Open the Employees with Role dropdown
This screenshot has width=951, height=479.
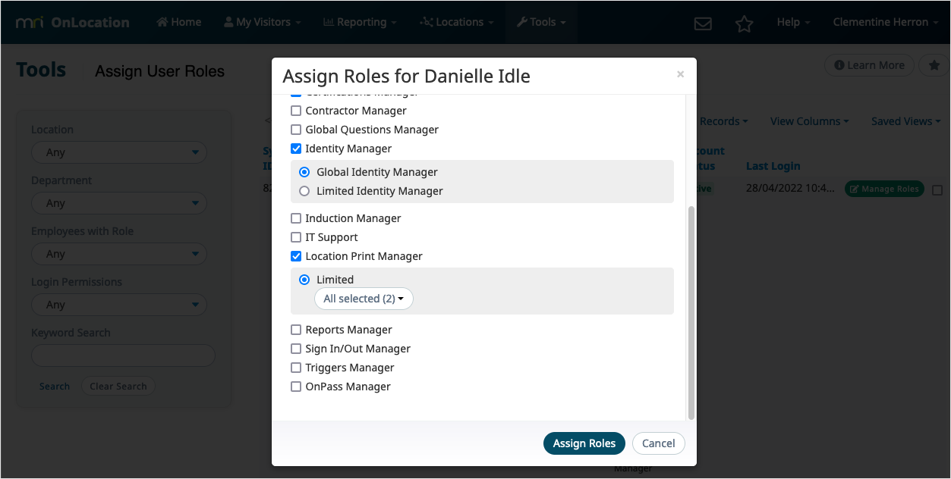(x=119, y=254)
